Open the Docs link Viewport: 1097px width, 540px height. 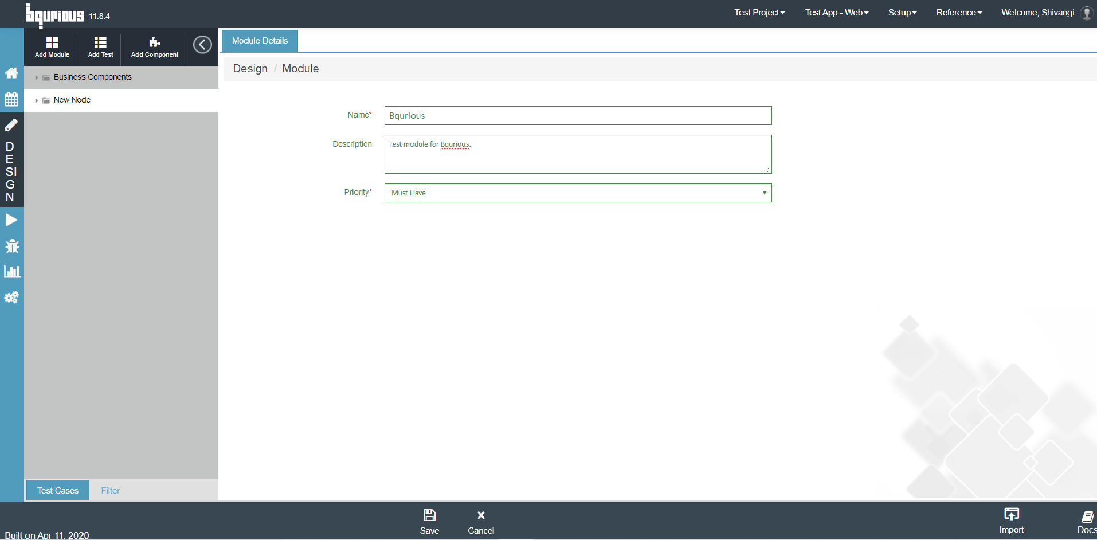click(x=1086, y=522)
